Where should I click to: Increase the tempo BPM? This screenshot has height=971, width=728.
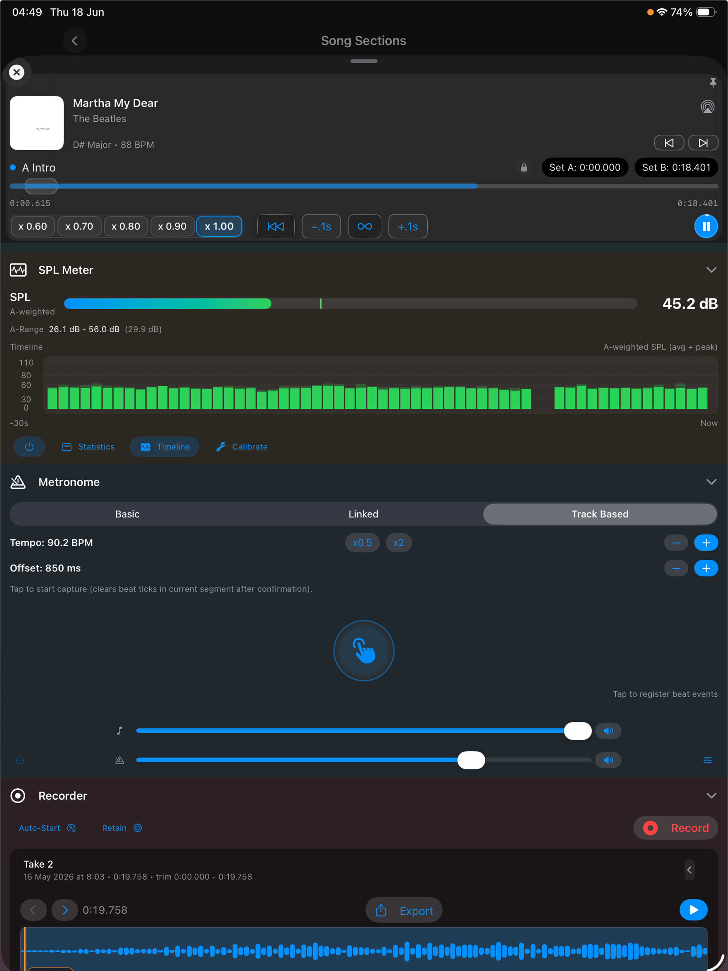tap(706, 543)
